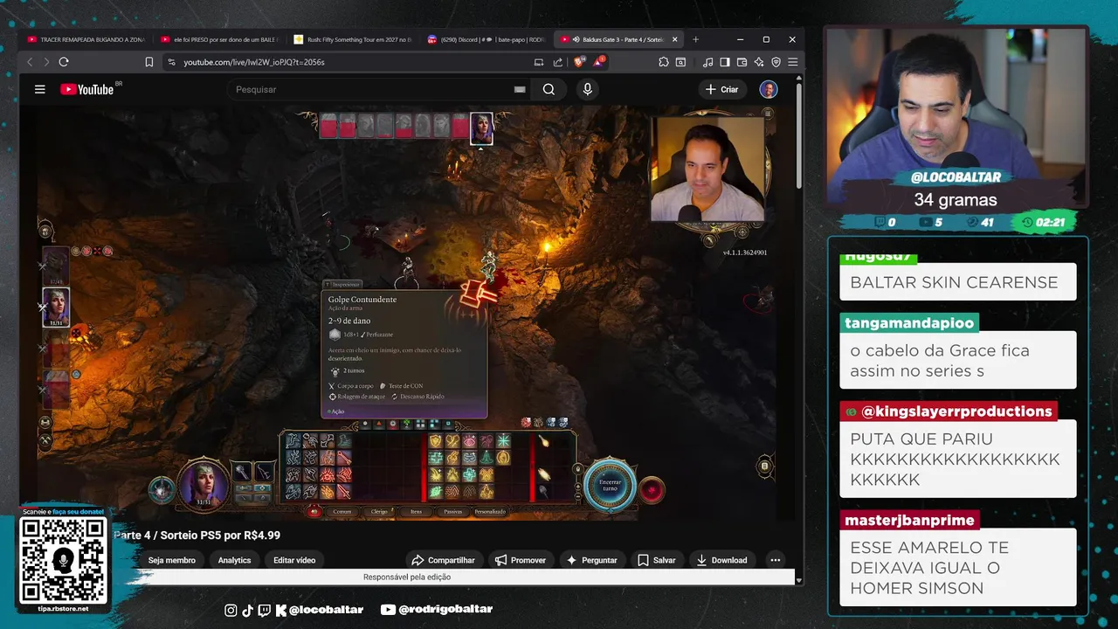Click the Encerrar turno end turn button

point(610,485)
